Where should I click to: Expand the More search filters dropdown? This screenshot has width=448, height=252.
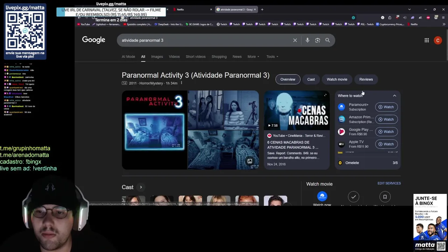click(x=253, y=57)
